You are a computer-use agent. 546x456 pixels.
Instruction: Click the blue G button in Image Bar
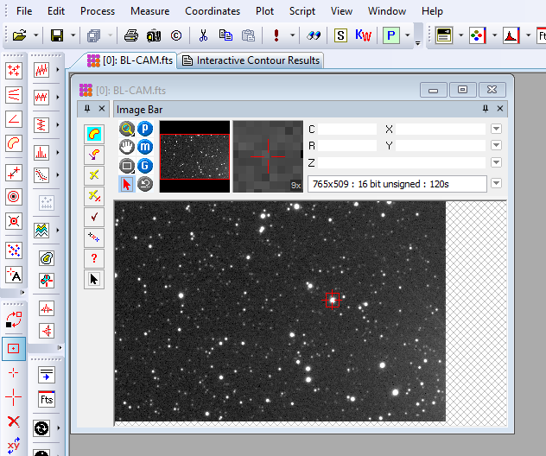(x=145, y=165)
